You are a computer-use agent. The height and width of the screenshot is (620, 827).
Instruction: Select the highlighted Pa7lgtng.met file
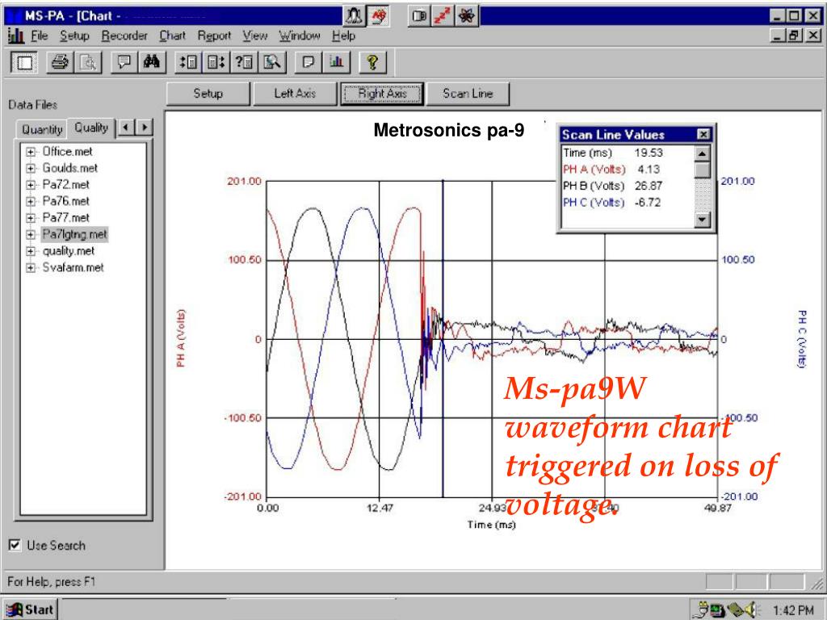pos(74,235)
